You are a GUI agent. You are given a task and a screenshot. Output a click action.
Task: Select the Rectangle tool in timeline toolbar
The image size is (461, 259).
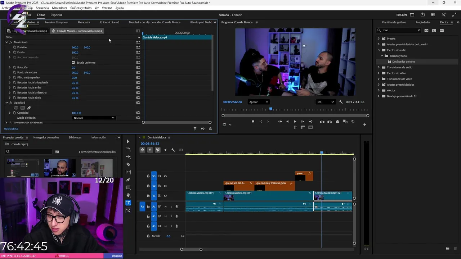coord(128,187)
